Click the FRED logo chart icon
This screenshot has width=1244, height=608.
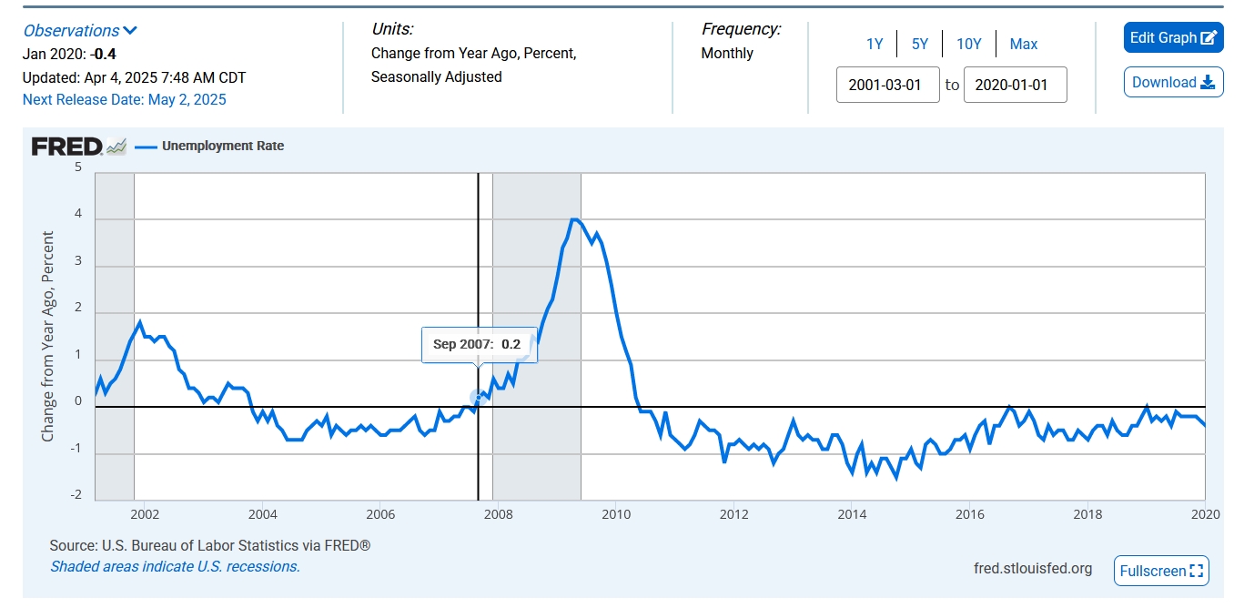click(116, 146)
